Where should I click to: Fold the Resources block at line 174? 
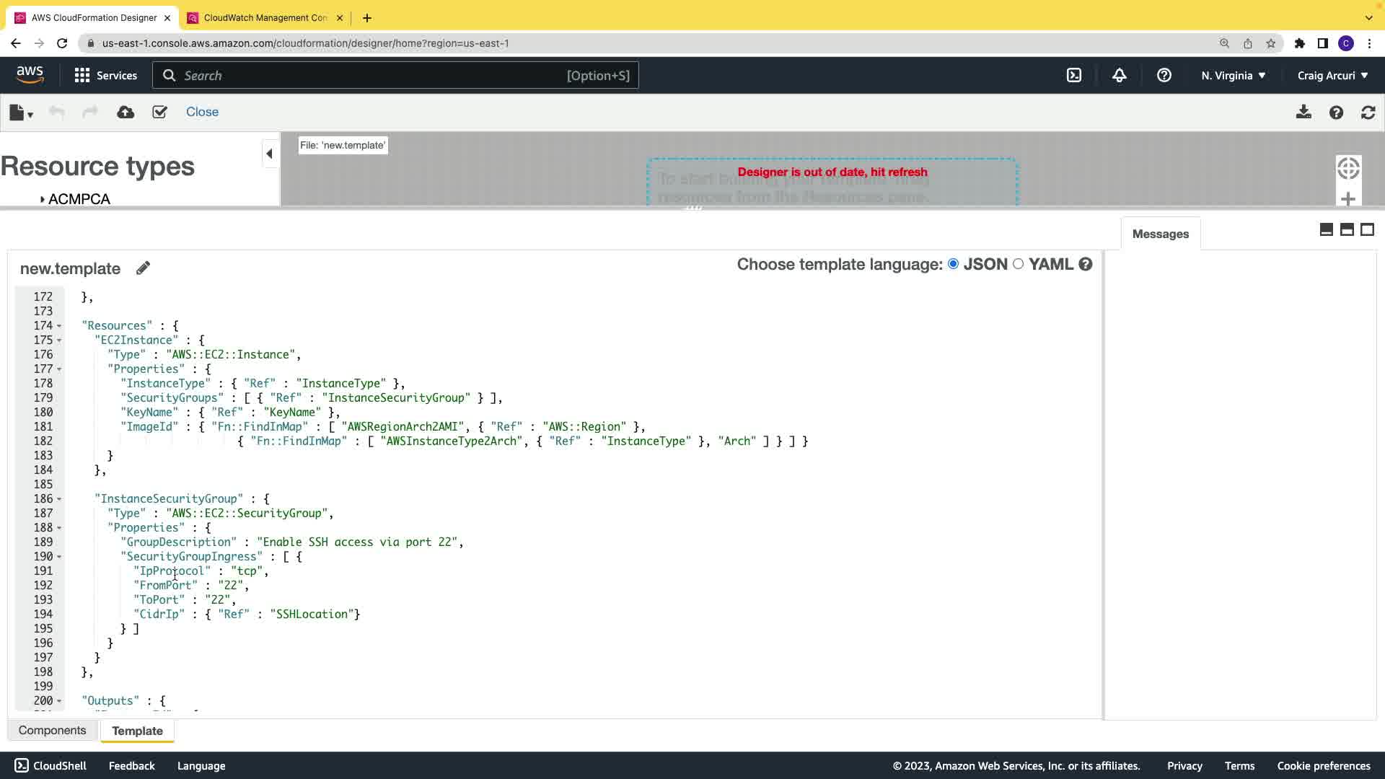point(59,326)
